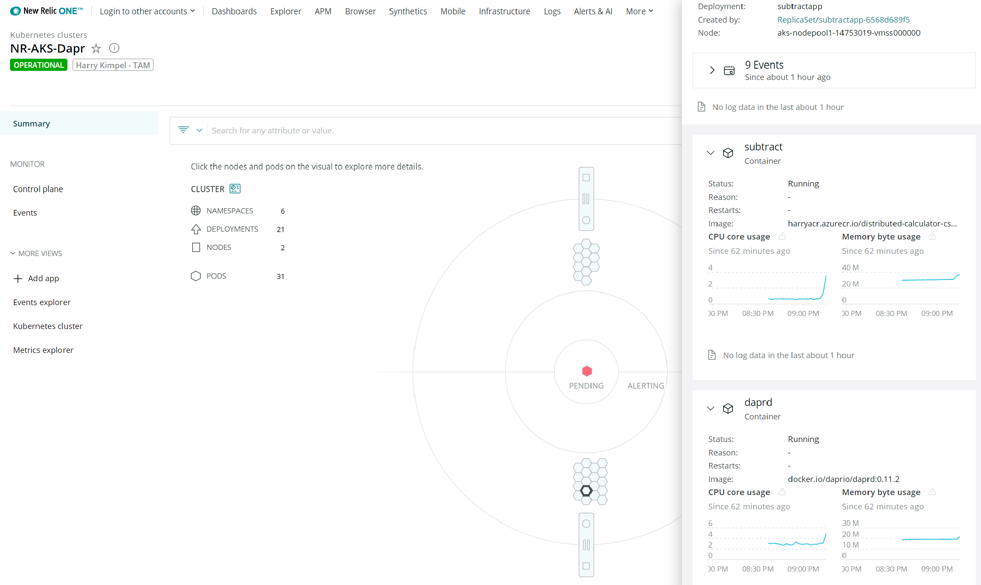Viewport: 981px width, 585px height.
Task: Open the CLUSTER details card icon
Action: tap(235, 189)
